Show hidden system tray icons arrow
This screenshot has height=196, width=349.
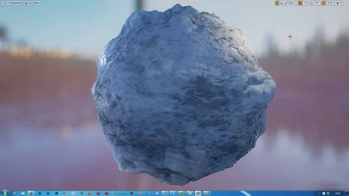point(319,194)
